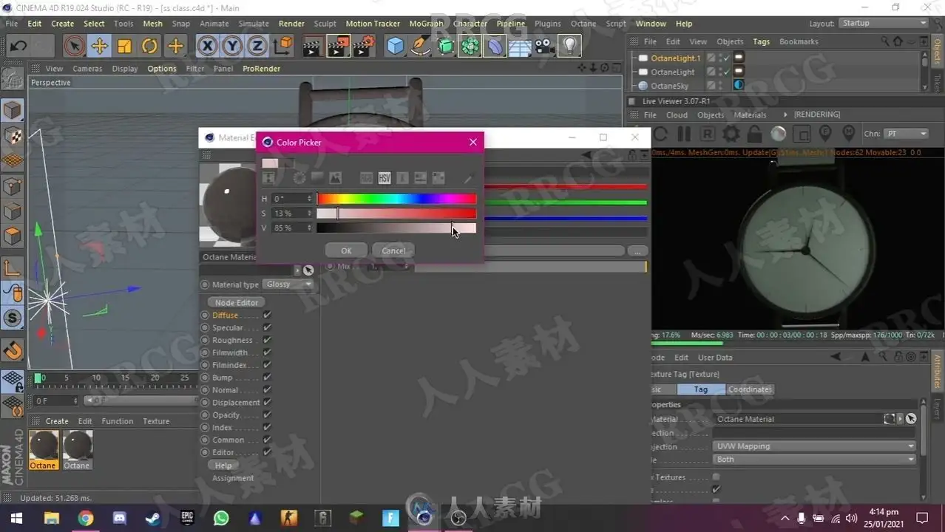Select the material picker M pin icon

[x=849, y=134]
